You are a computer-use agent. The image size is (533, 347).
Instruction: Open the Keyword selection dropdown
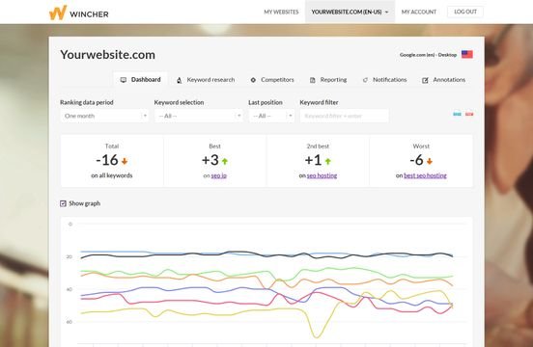(x=199, y=116)
